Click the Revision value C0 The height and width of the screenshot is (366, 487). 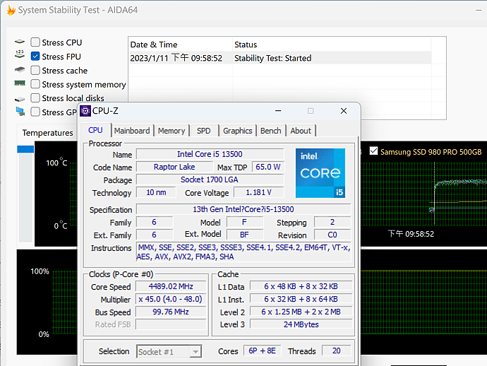point(332,235)
